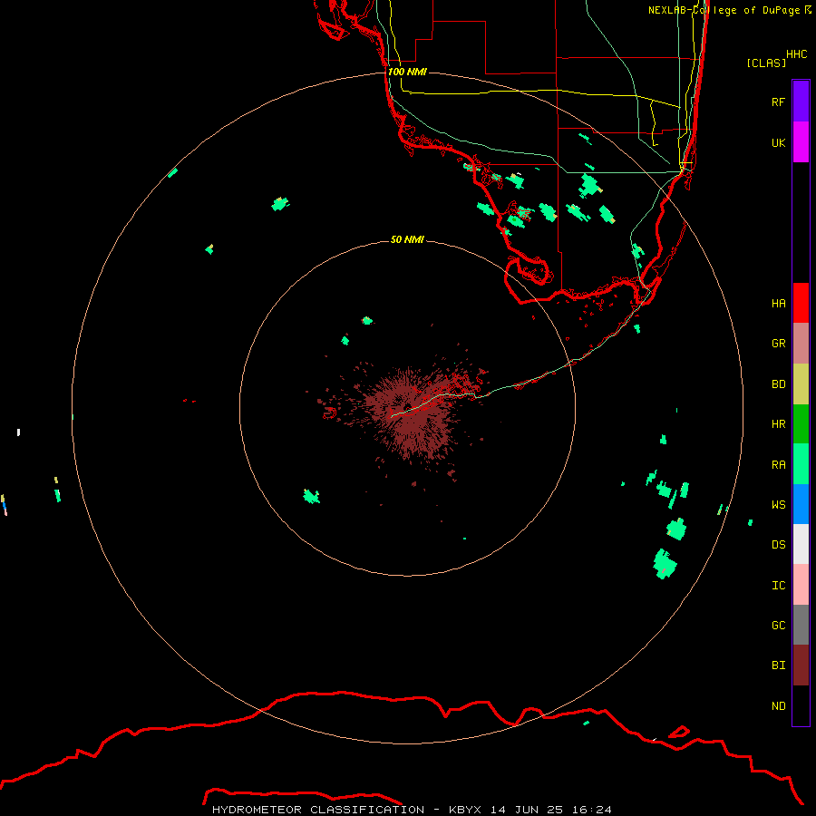
Task: Select the GR pink legend swatch
Action: pyautogui.click(x=801, y=344)
